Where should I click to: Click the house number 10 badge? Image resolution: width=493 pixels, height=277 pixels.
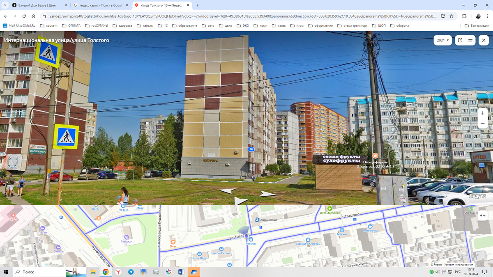point(251,149)
